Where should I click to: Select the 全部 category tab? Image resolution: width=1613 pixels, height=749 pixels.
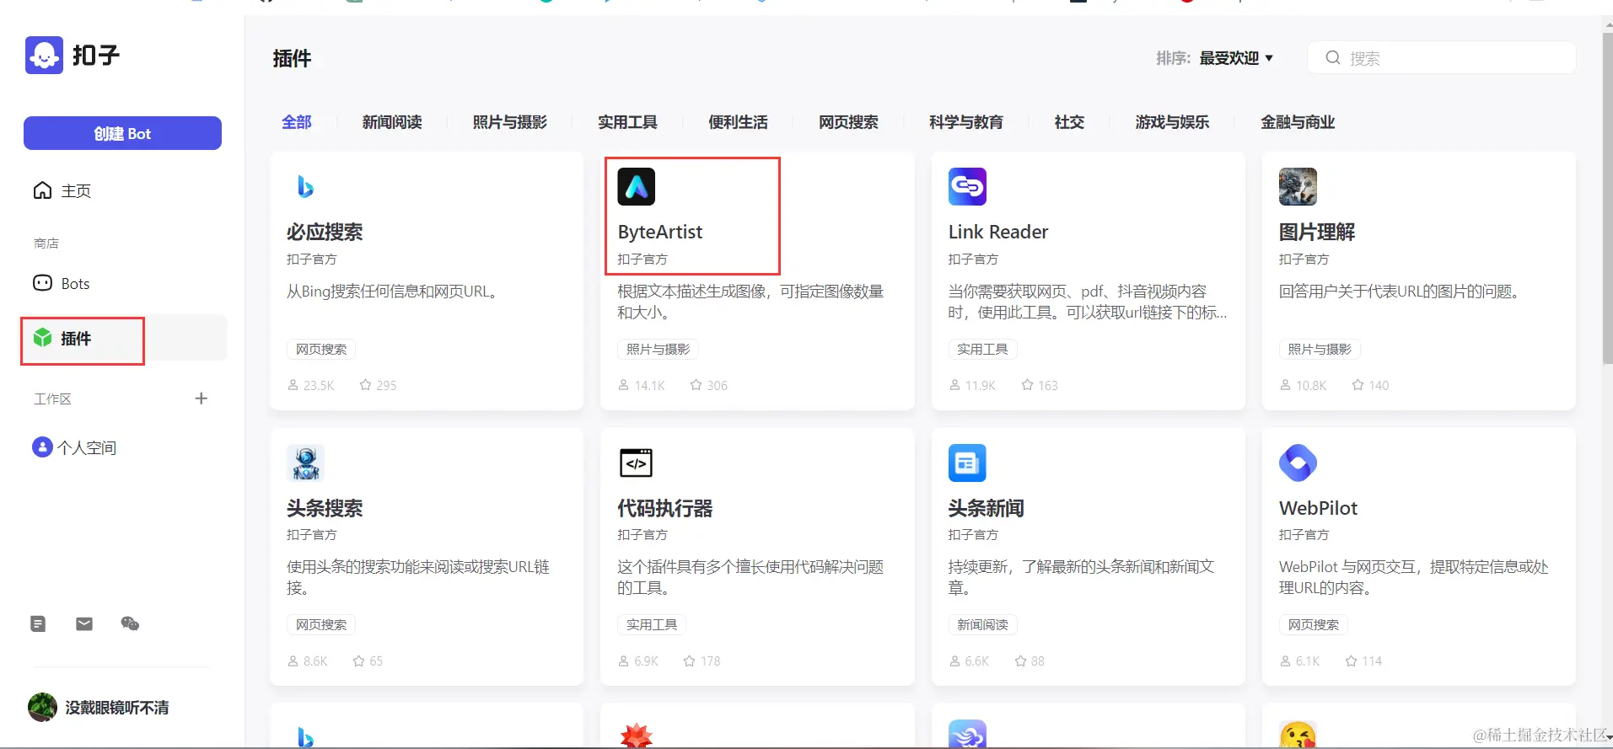297,122
